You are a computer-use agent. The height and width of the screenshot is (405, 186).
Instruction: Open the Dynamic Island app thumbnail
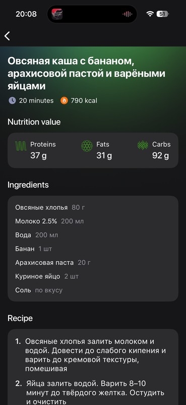pyautogui.click(x=57, y=14)
